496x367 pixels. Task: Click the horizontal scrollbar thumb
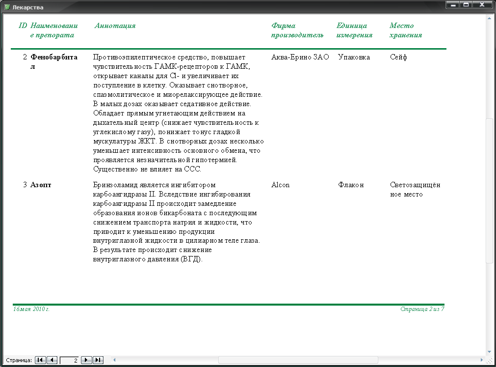(298, 360)
